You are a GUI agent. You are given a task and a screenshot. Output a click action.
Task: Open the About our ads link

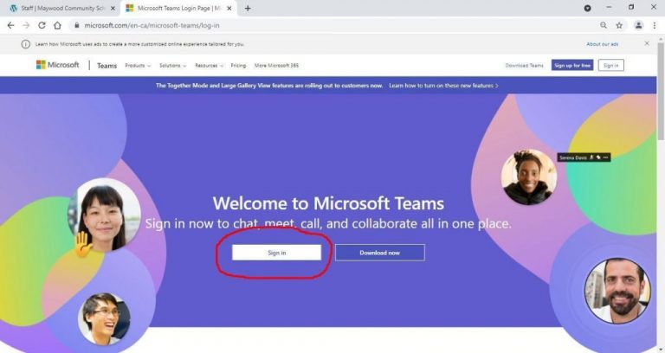pos(601,43)
